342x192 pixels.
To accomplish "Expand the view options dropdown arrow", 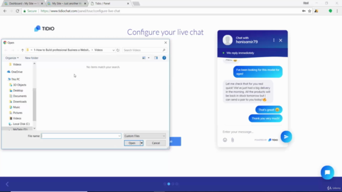I will point(149,58).
